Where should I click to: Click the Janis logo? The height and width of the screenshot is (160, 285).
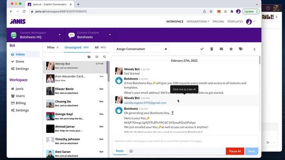18,21
